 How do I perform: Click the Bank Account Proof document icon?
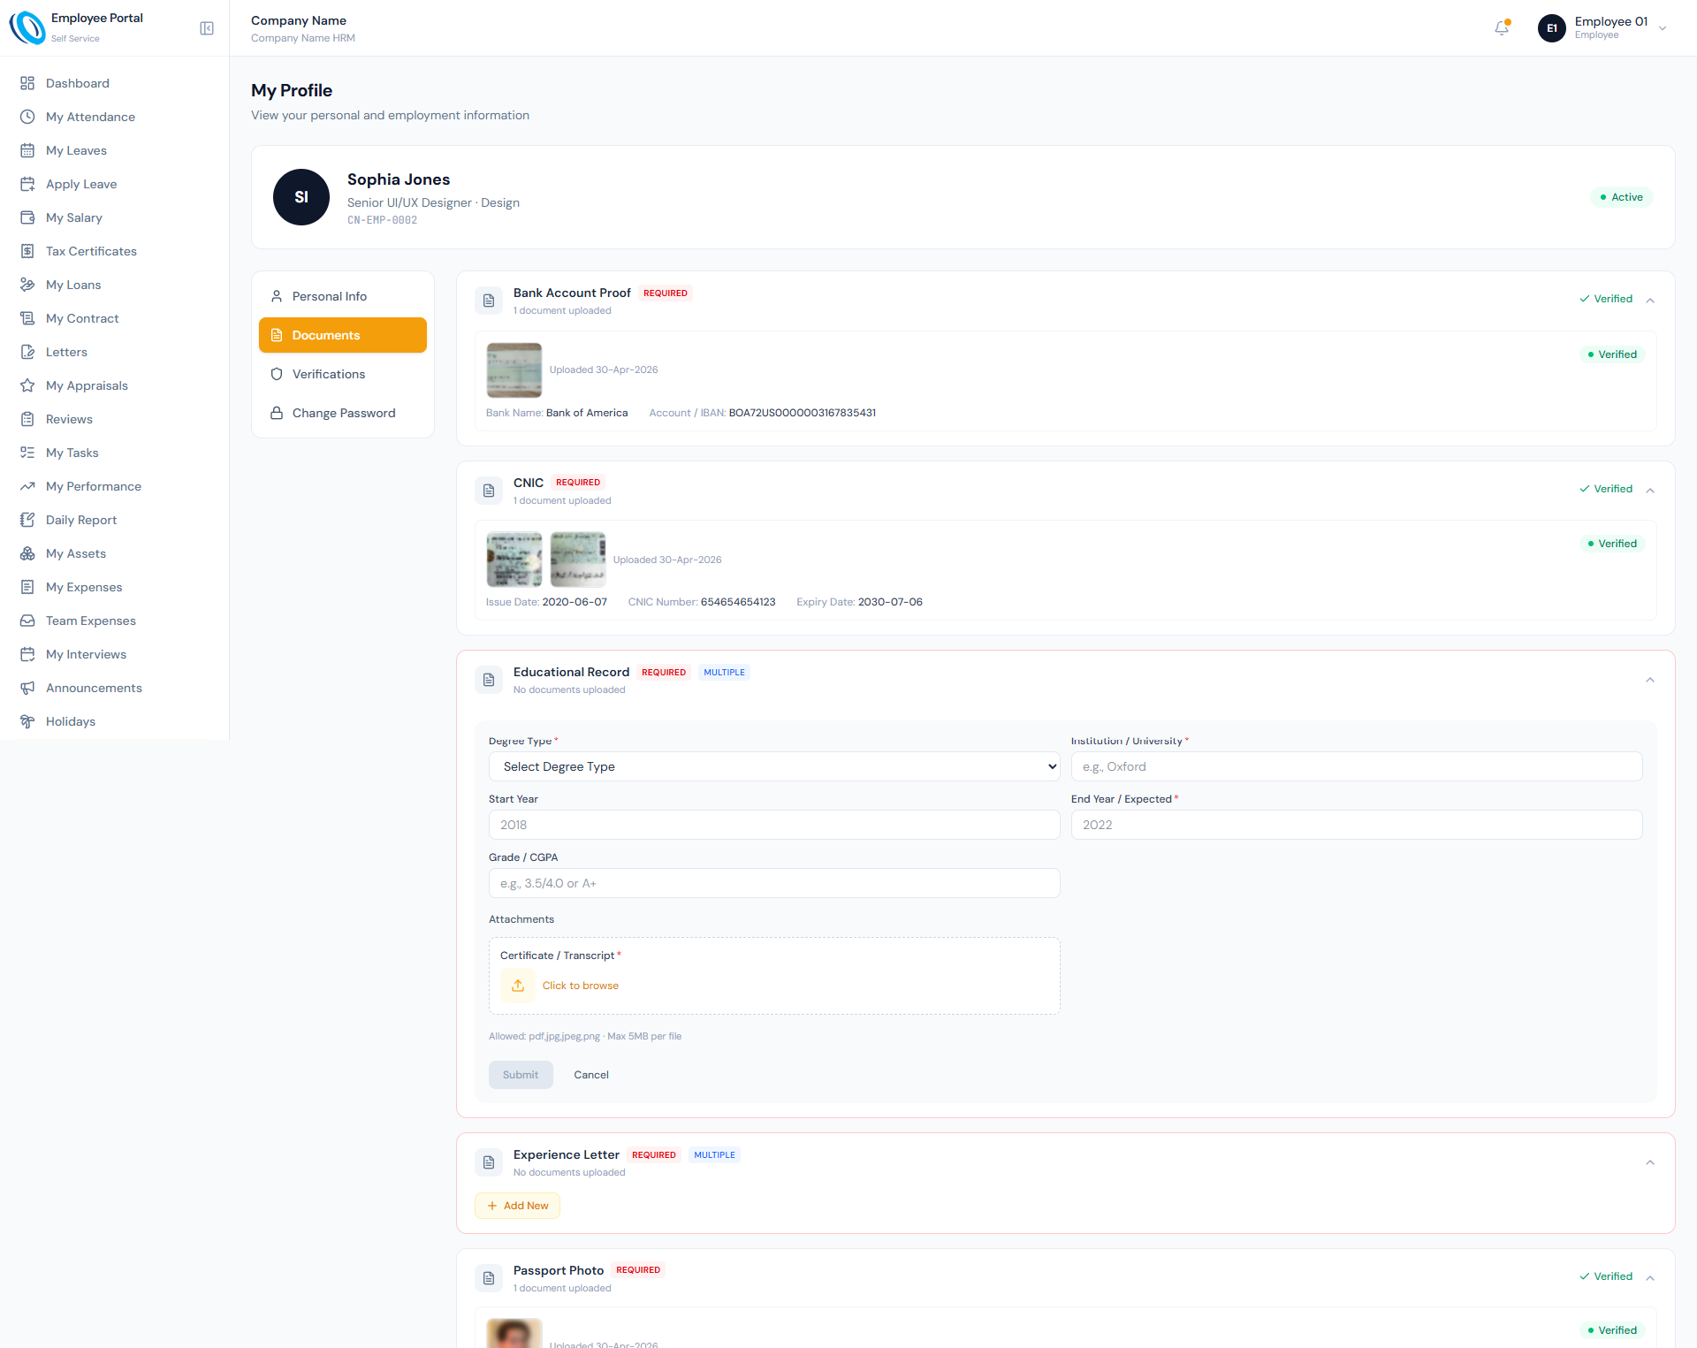pos(489,301)
